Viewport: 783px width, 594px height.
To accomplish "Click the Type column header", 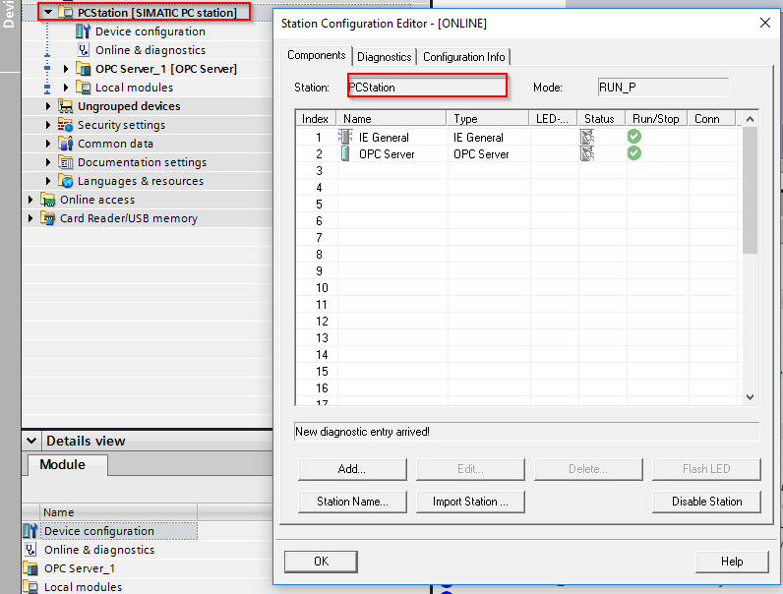I will pyautogui.click(x=488, y=119).
